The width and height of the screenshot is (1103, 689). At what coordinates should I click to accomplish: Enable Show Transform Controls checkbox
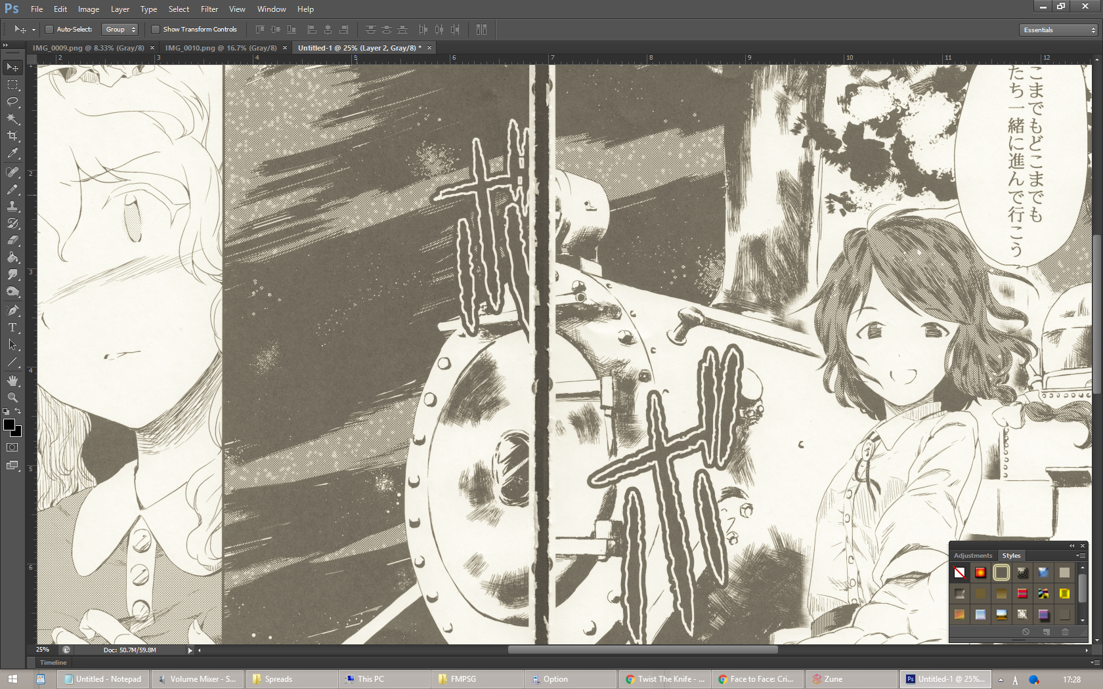pos(156,30)
